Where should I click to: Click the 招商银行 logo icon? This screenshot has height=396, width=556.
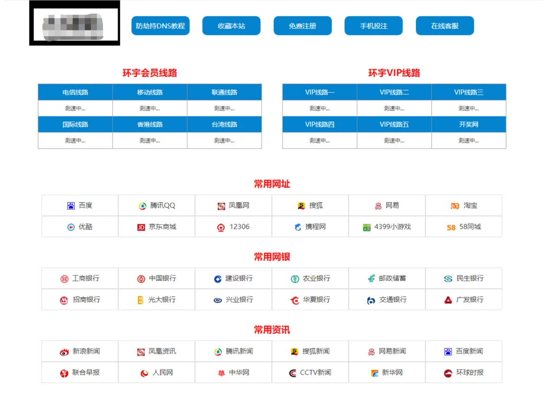coord(64,300)
